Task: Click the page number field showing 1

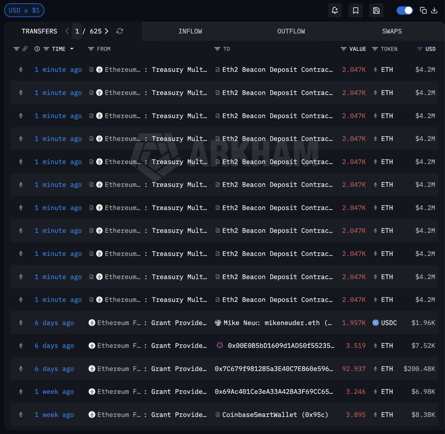Action: coord(77,31)
